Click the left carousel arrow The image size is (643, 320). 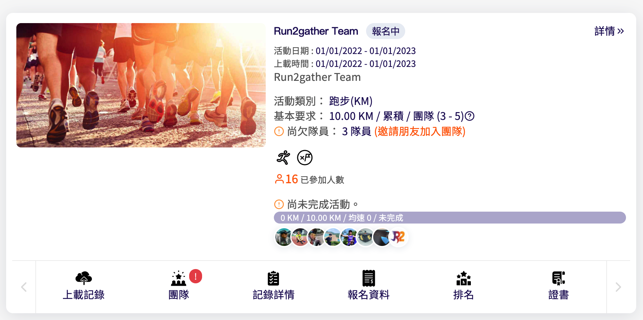point(24,287)
